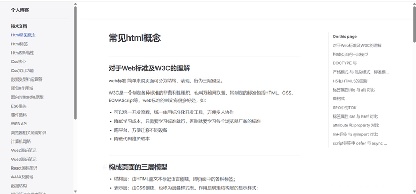Screen dimensions: 416x194
Task: Click paragraph starting web标准 简单来说
Action: (166, 81)
